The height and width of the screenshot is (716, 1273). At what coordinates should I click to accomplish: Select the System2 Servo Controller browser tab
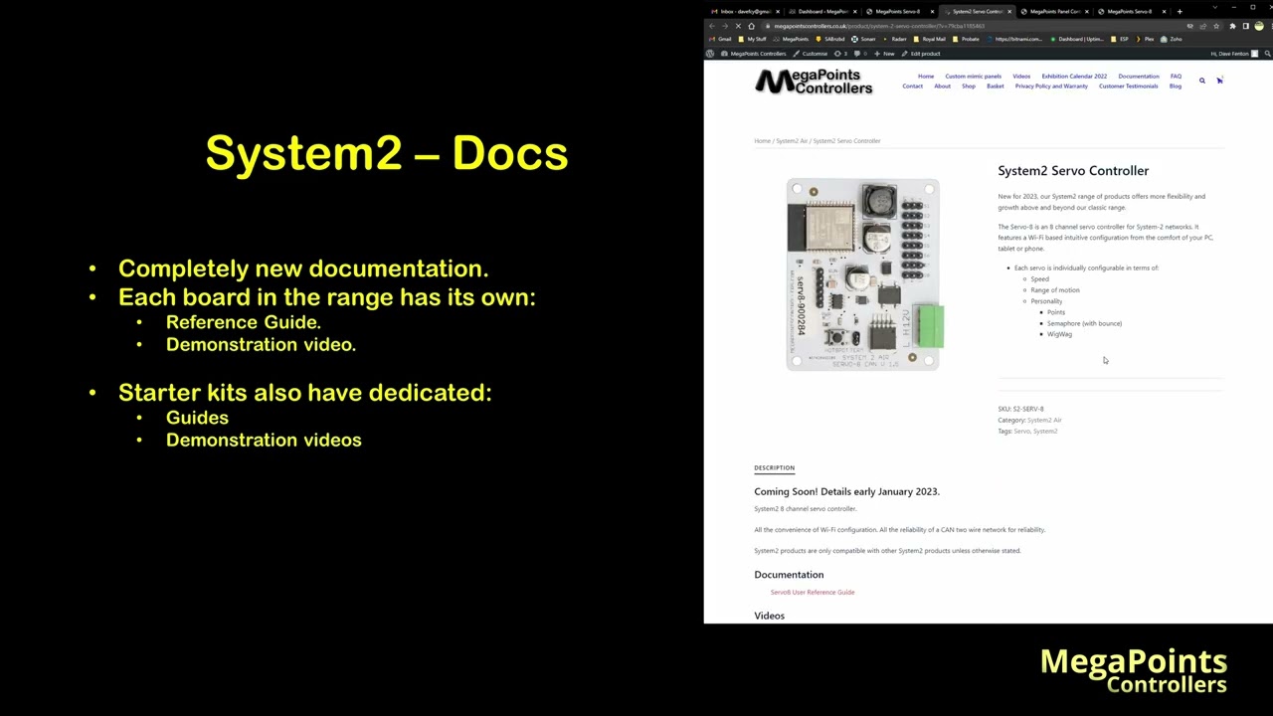tap(978, 12)
